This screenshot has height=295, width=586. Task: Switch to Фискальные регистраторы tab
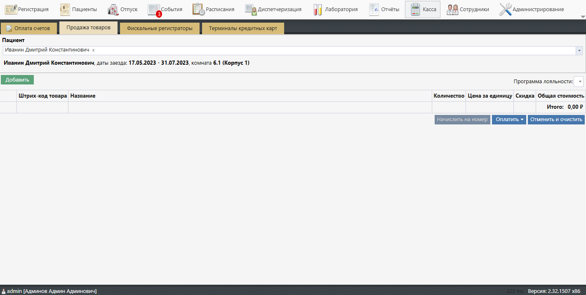pos(160,28)
